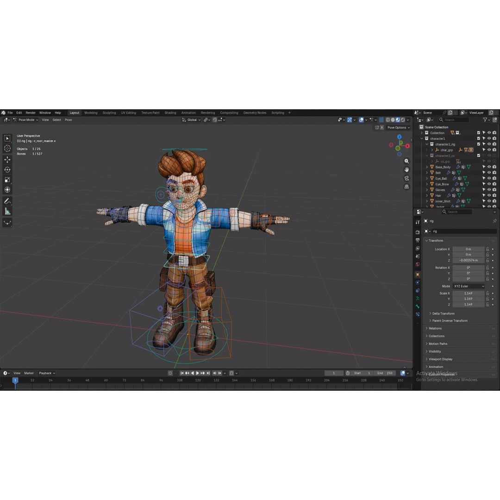
Task: Click the Location Z value field
Action: tap(469, 260)
